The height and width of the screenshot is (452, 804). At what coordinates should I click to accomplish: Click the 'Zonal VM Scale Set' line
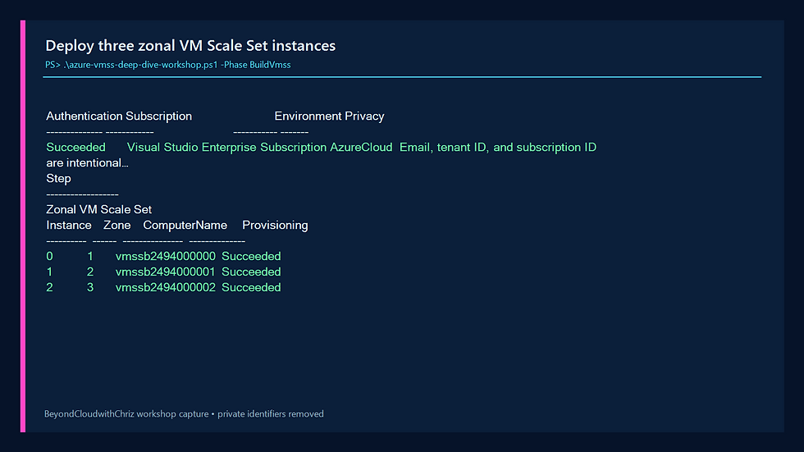tap(99, 210)
